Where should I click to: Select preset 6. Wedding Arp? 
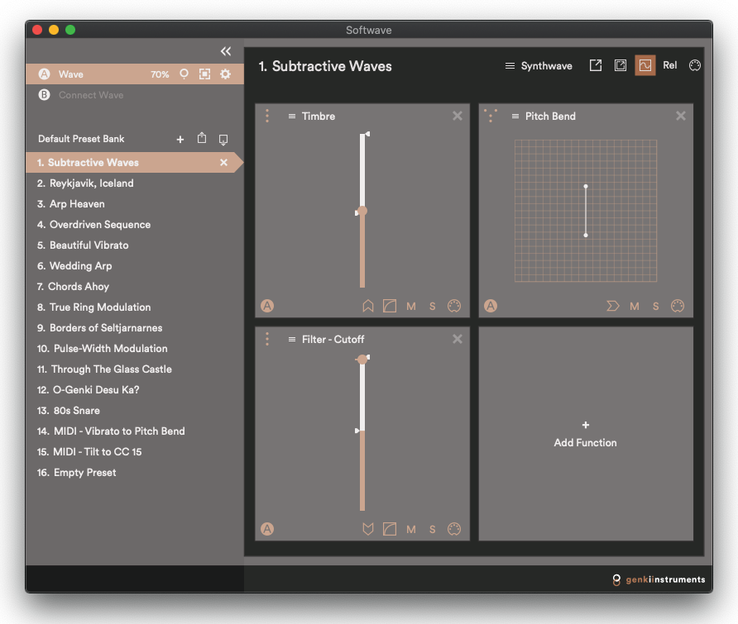coord(135,266)
